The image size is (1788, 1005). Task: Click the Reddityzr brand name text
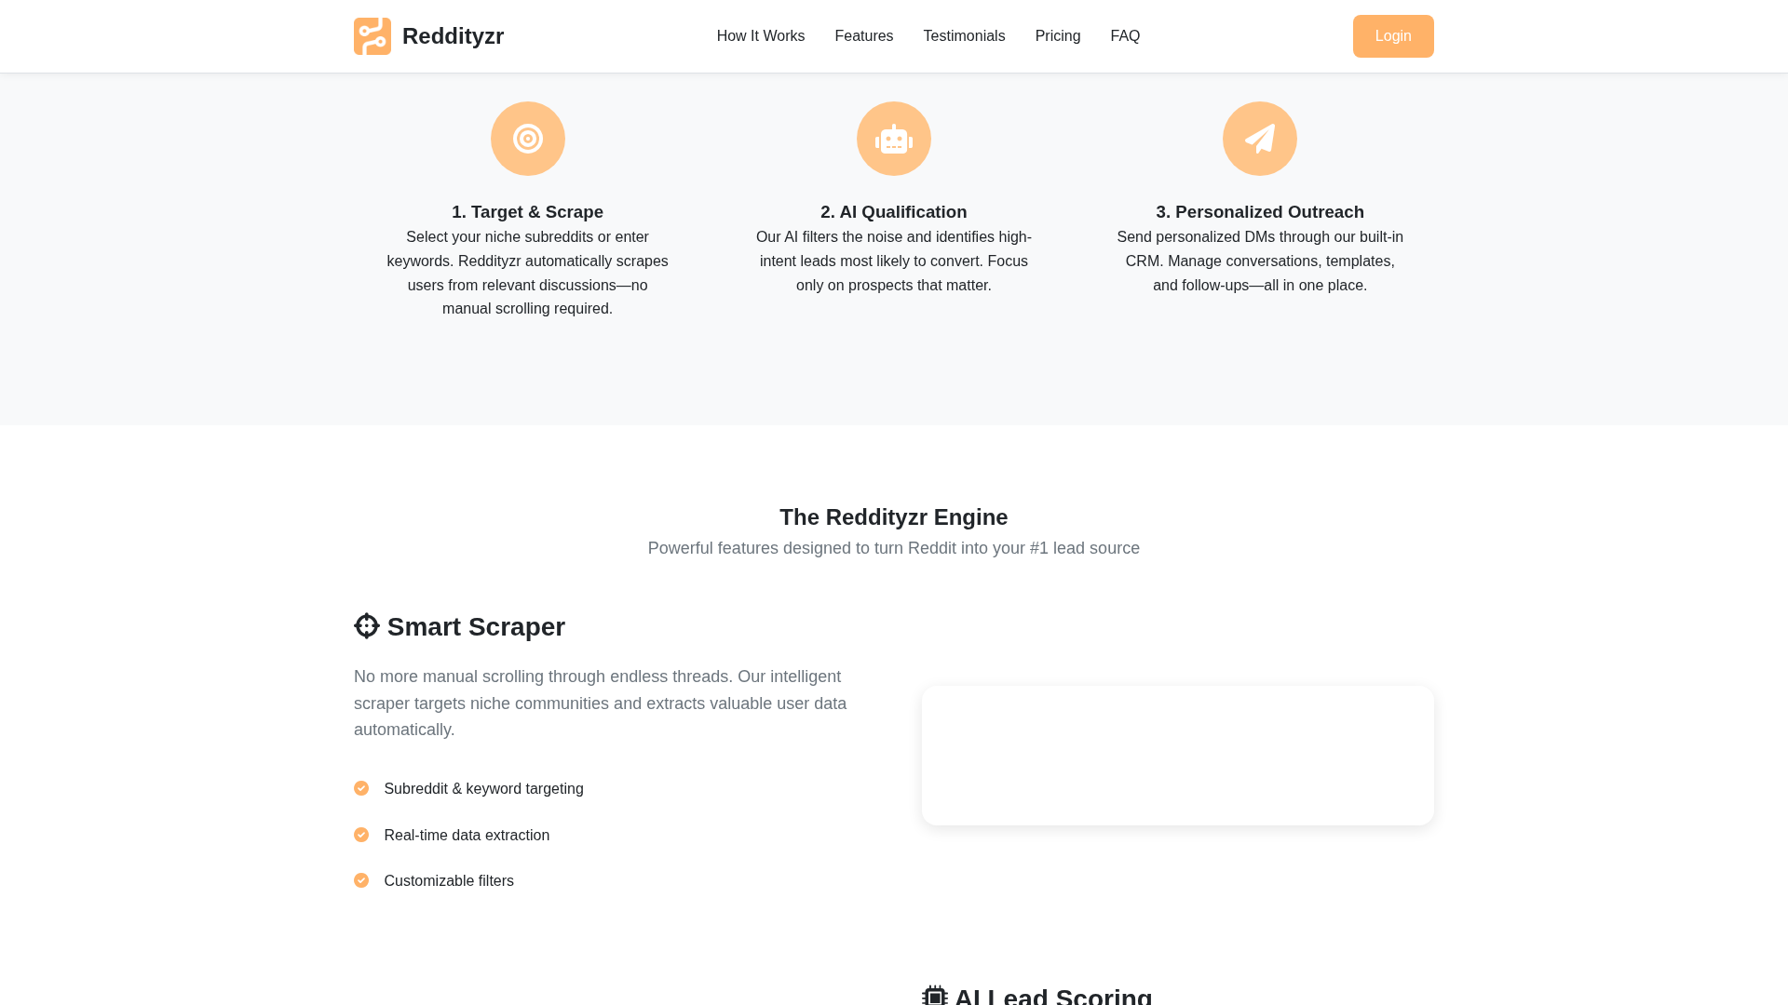point(454,35)
